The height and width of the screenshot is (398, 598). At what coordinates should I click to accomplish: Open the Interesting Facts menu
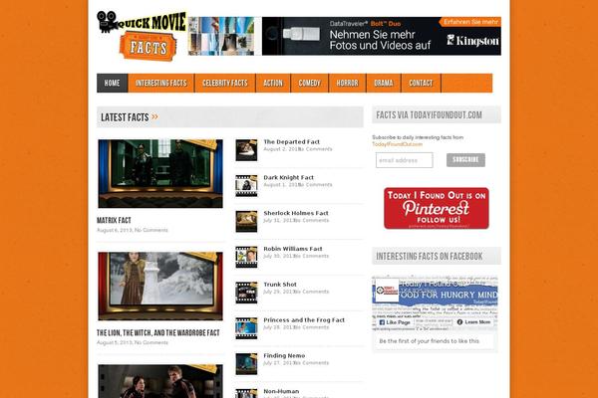click(160, 83)
